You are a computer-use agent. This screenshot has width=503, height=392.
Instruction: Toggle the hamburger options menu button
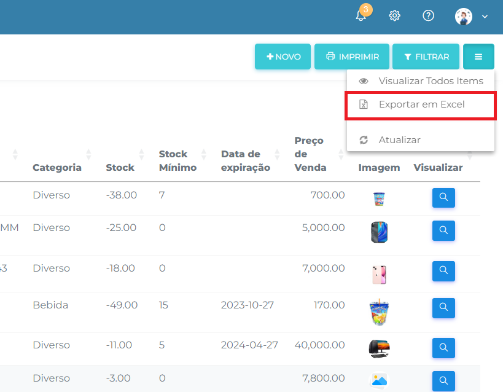[x=478, y=57]
